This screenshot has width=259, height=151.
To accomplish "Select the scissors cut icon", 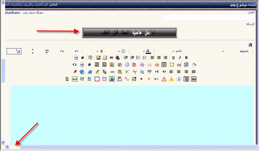I will click(134, 72).
